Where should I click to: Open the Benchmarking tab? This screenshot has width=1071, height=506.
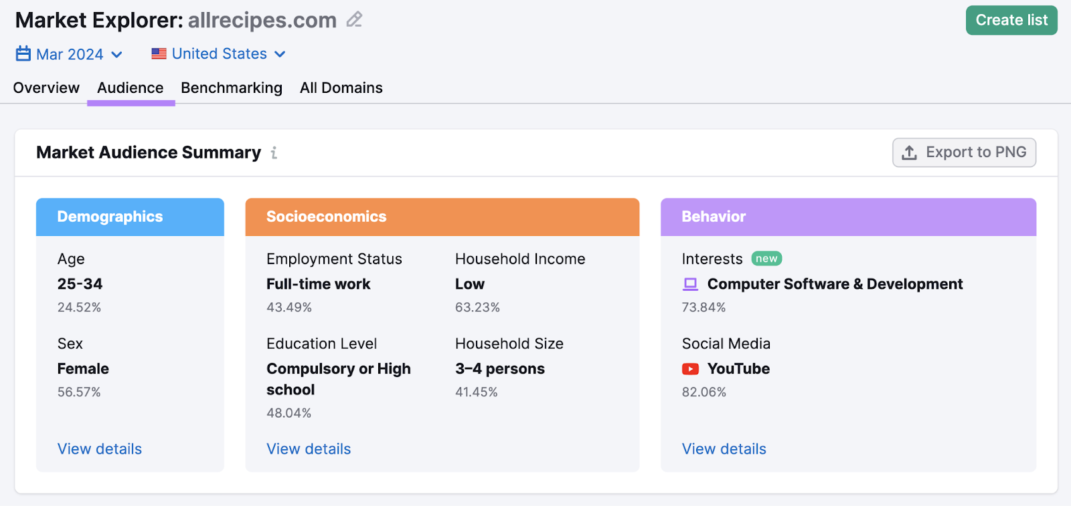click(232, 88)
